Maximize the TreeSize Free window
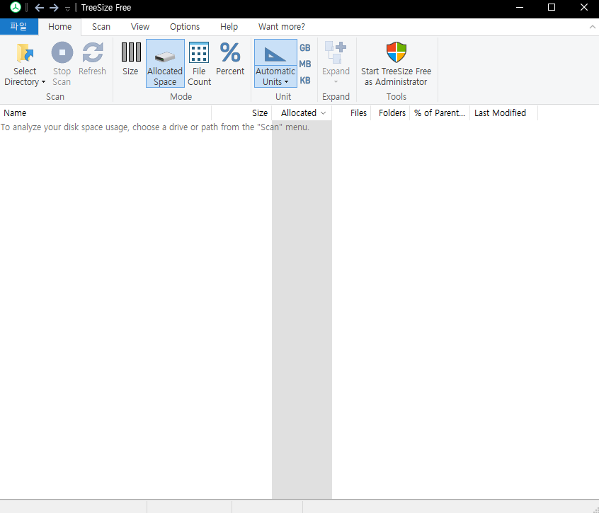The height and width of the screenshot is (513, 599). tap(552, 7)
